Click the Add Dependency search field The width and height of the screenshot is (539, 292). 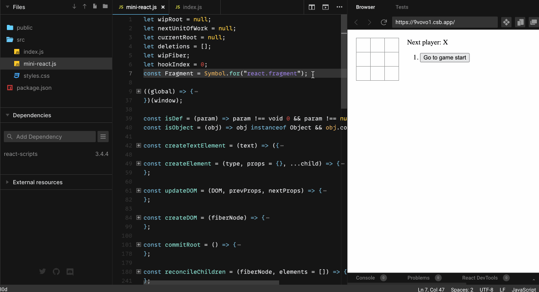(x=49, y=136)
